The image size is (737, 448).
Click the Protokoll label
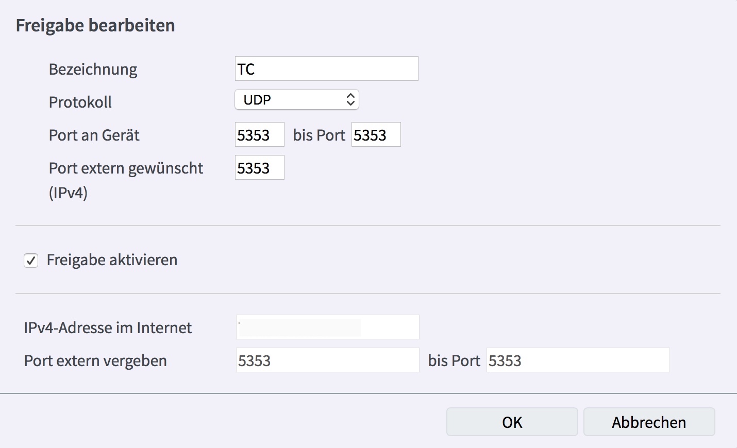pos(80,102)
